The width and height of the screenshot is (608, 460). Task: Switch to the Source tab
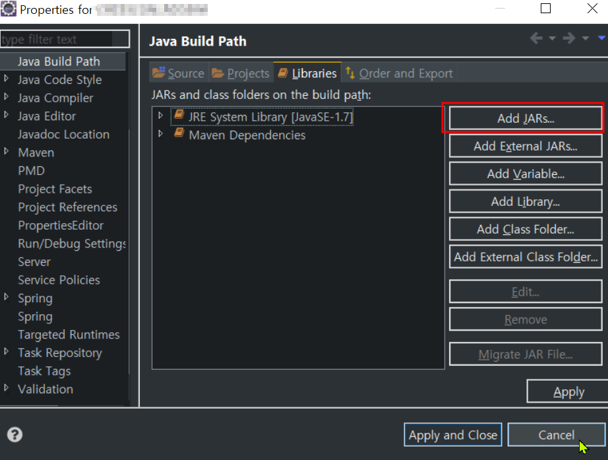coord(179,73)
